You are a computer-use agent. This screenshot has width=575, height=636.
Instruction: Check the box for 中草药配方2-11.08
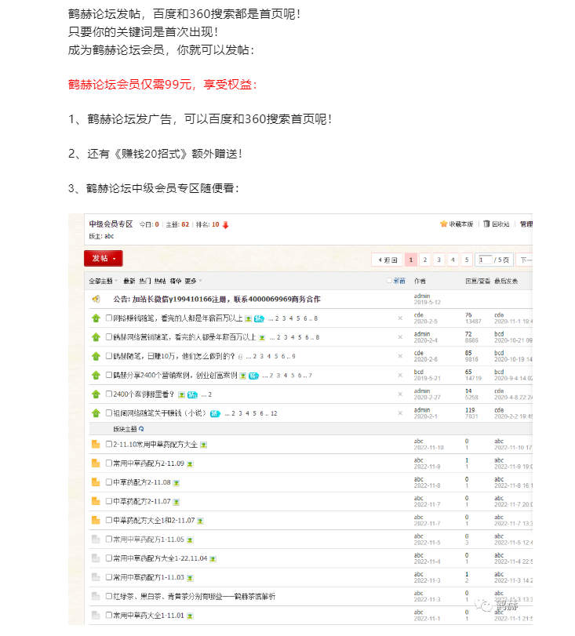click(109, 482)
